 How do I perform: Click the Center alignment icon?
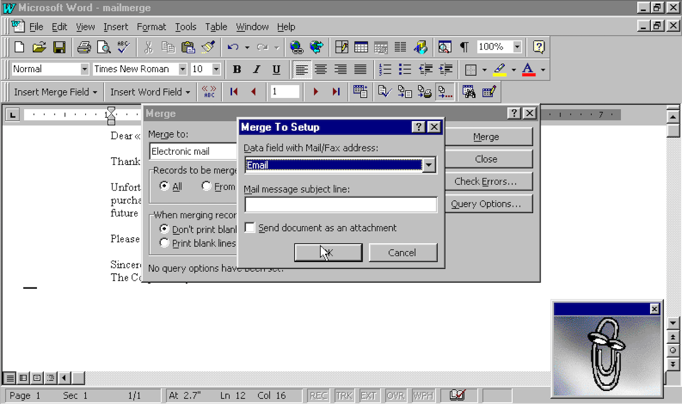(321, 69)
